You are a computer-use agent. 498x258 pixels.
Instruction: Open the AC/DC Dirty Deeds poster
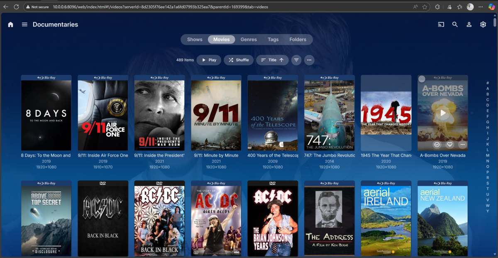pos(216,219)
